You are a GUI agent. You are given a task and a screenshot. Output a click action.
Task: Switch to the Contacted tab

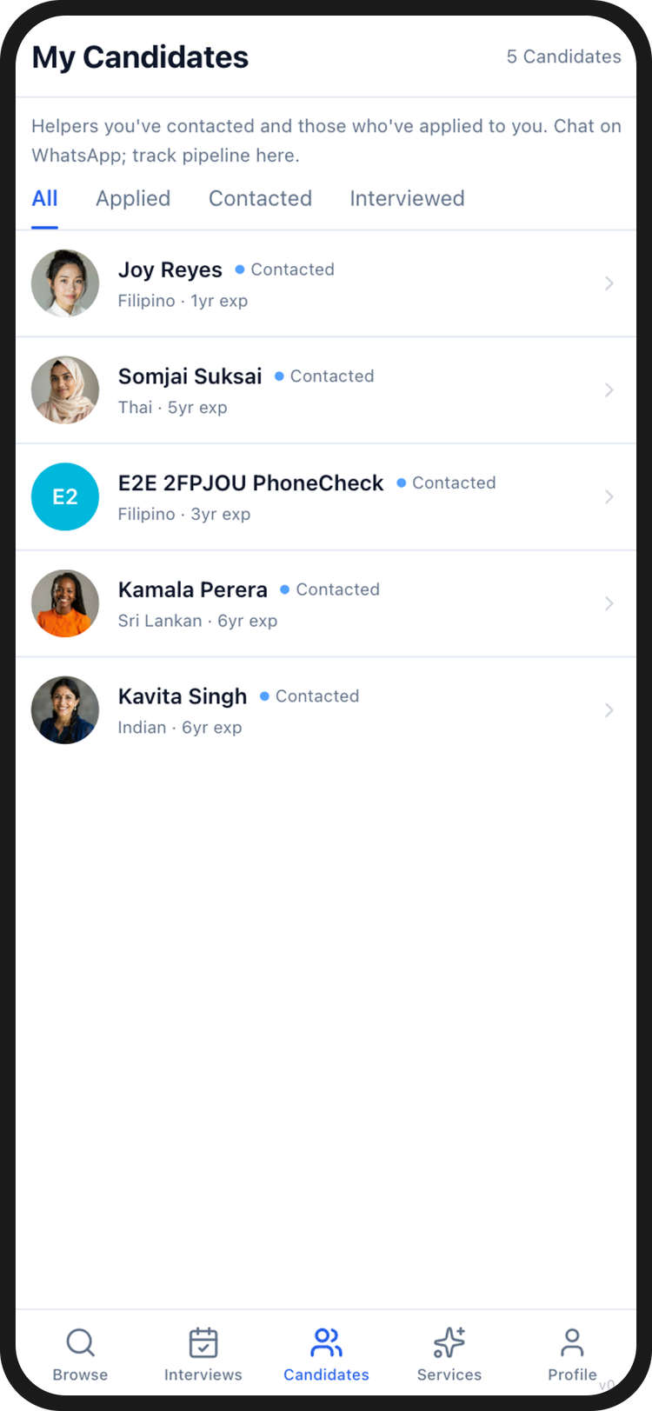[x=260, y=198]
